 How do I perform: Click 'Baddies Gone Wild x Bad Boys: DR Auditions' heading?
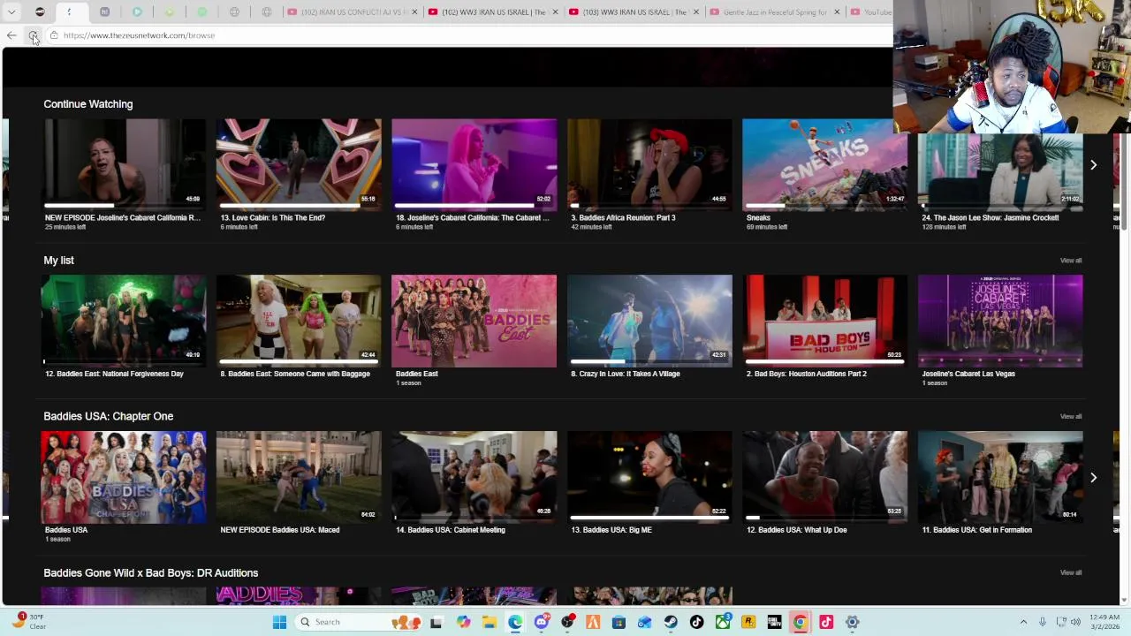[151, 572]
